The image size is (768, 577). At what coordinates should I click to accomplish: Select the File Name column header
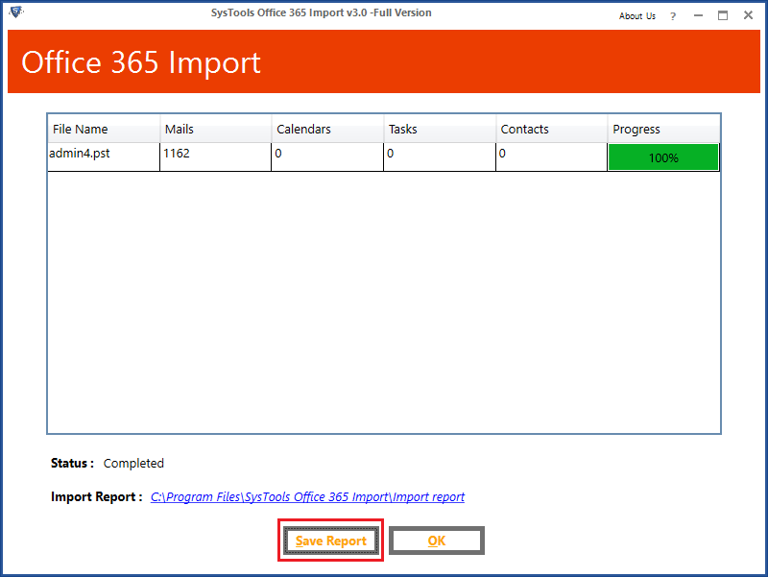pyautogui.click(x=104, y=129)
